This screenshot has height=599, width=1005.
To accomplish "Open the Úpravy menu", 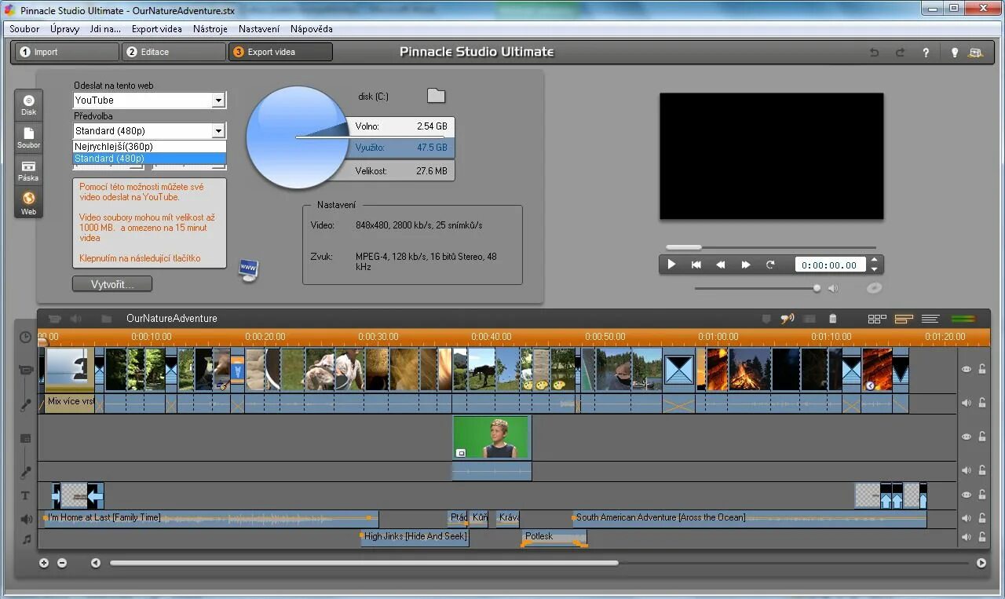I will (64, 29).
